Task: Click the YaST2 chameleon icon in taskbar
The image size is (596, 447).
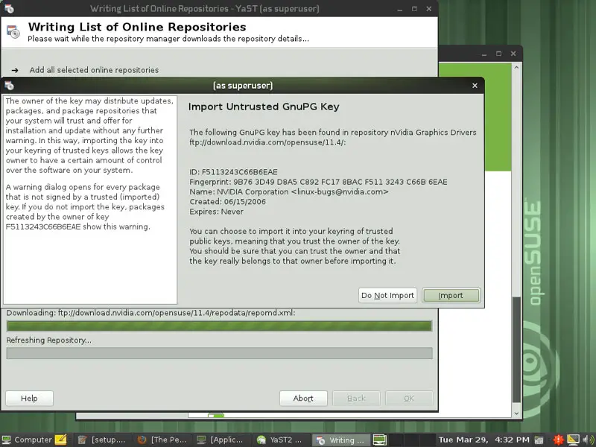Action: coord(261,440)
